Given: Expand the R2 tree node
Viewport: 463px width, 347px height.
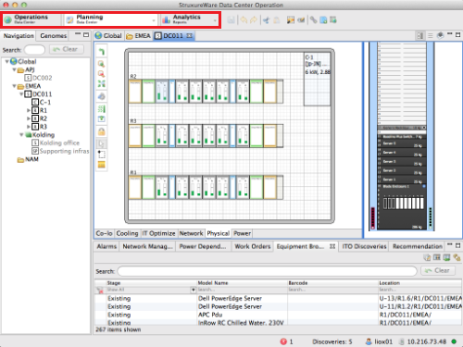Looking at the screenshot, I should coord(29,118).
